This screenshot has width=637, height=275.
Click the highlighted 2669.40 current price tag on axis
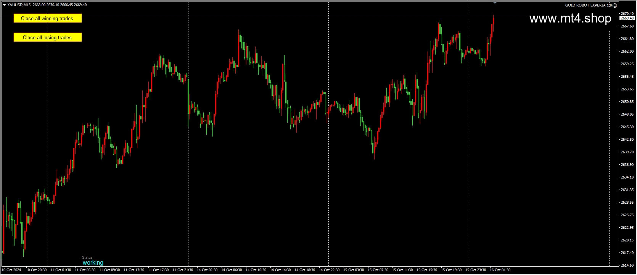627,18
